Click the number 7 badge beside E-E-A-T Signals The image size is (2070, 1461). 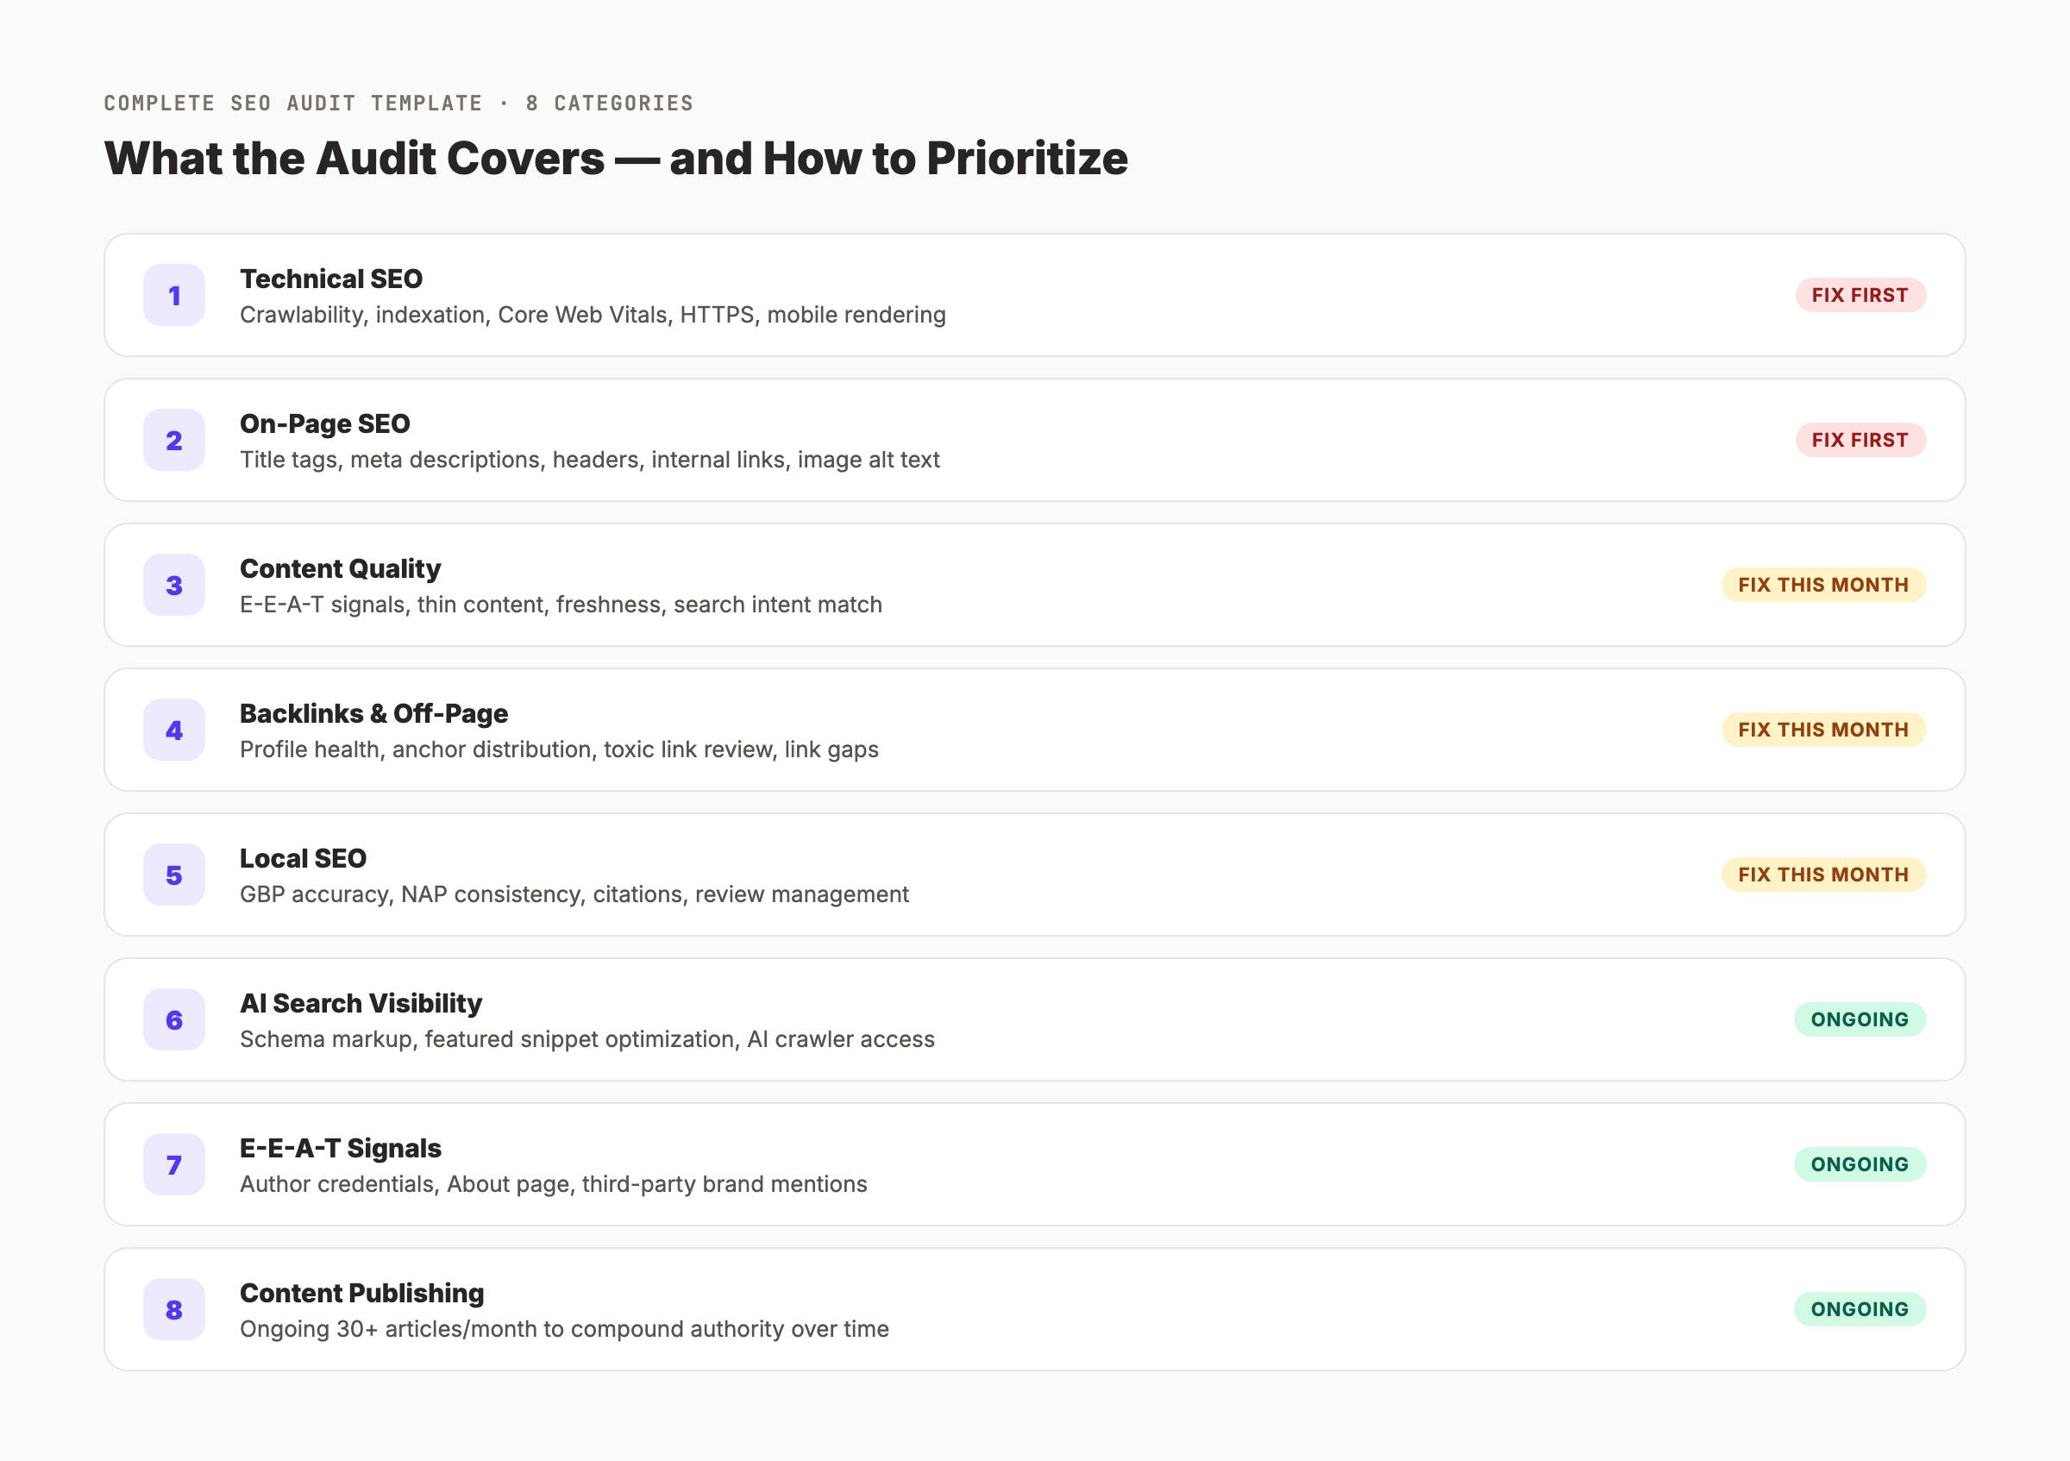coord(174,1164)
